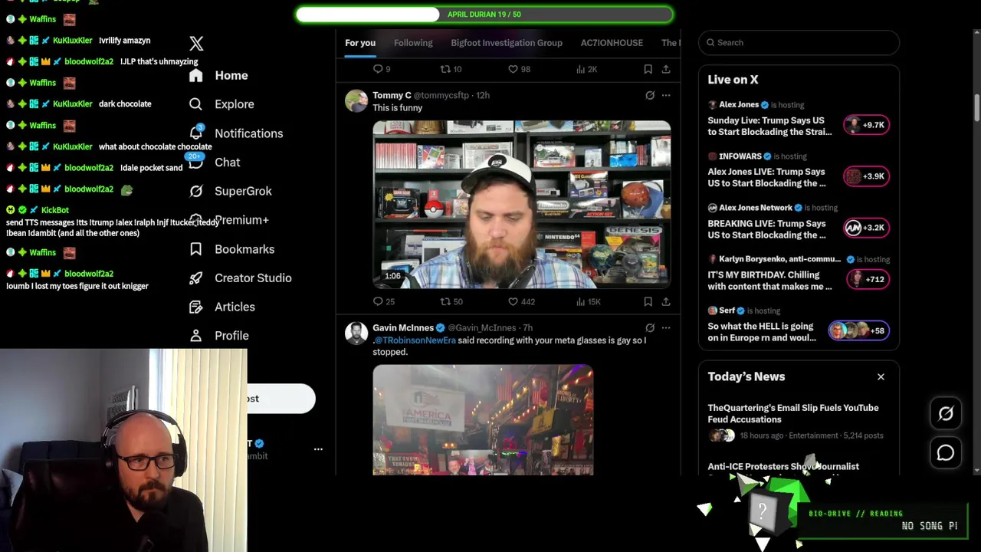Close the Today's News panel
The image size is (981, 552).
tap(881, 376)
